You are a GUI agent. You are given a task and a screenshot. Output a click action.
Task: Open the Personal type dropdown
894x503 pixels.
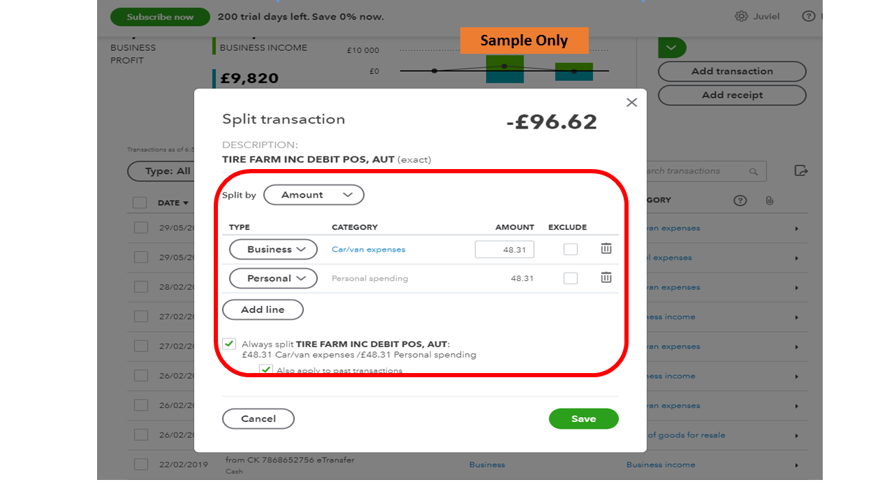[x=272, y=277]
